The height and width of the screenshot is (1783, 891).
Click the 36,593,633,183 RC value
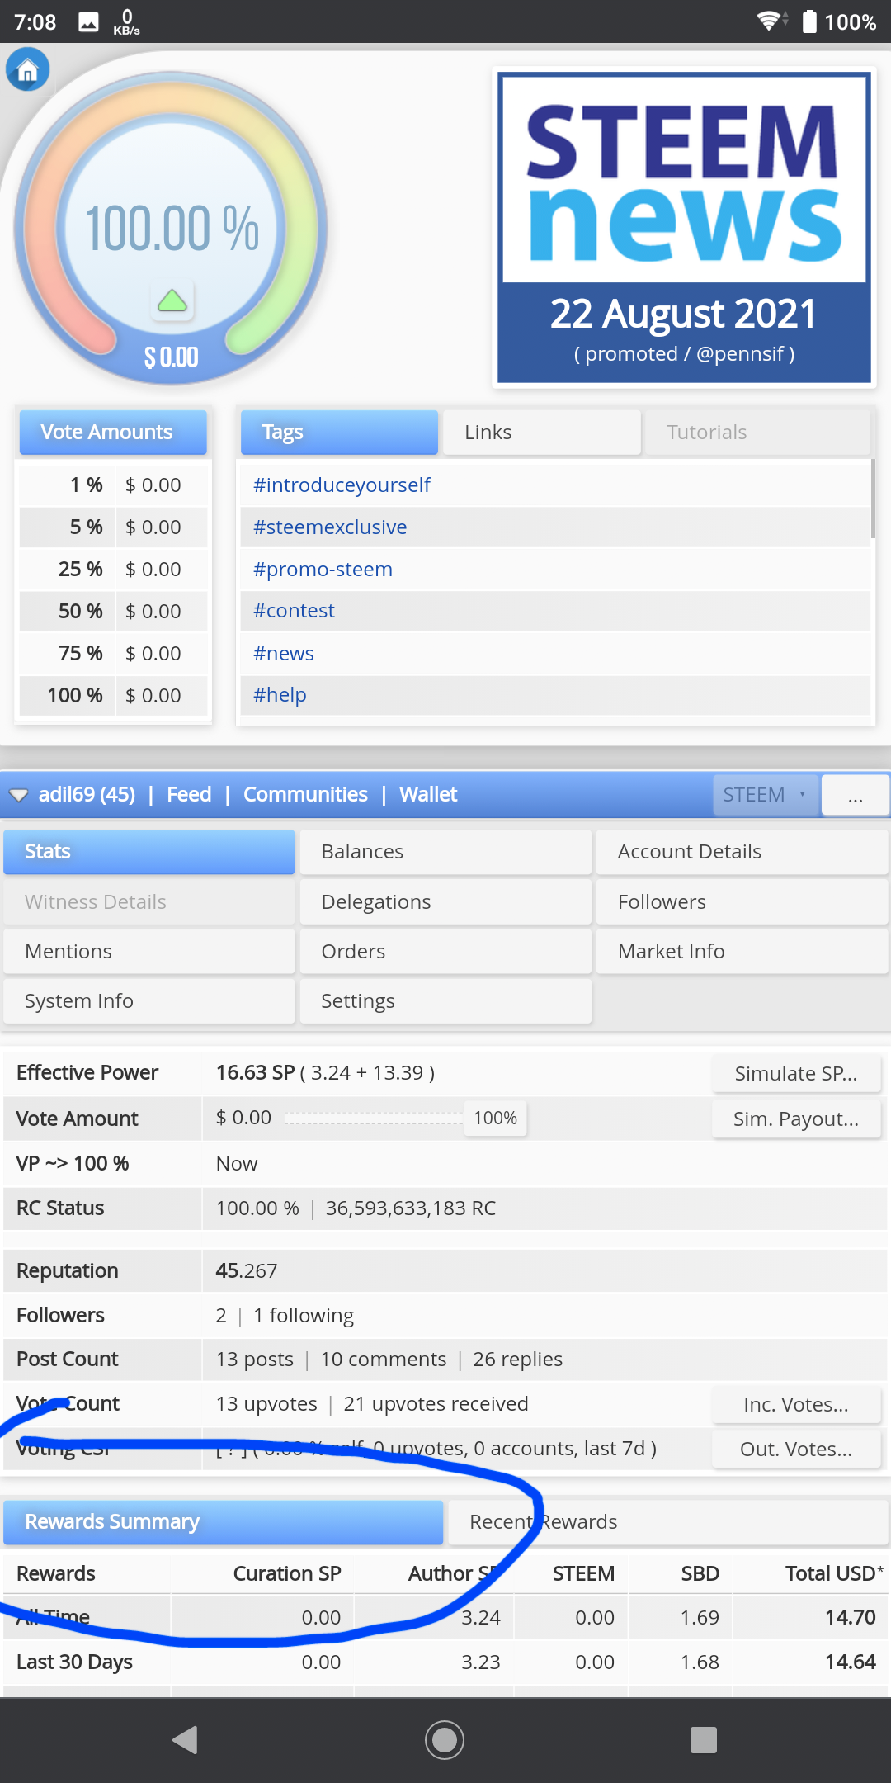[x=410, y=1208]
